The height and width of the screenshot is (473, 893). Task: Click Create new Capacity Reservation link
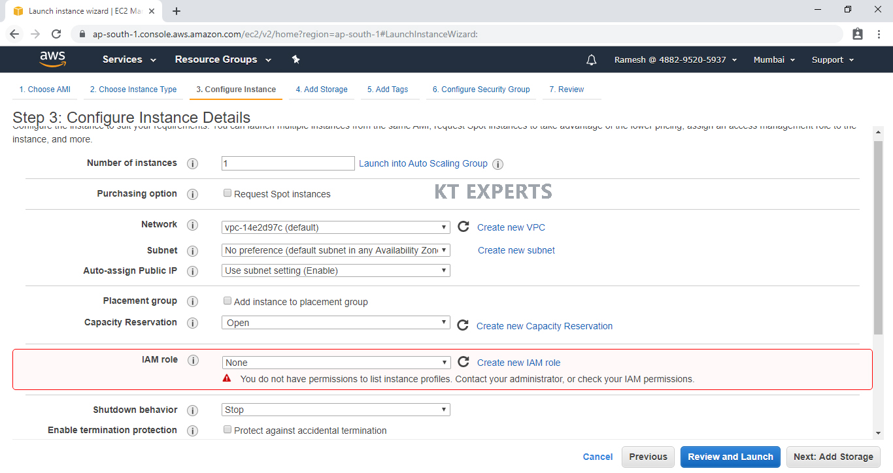pos(545,326)
